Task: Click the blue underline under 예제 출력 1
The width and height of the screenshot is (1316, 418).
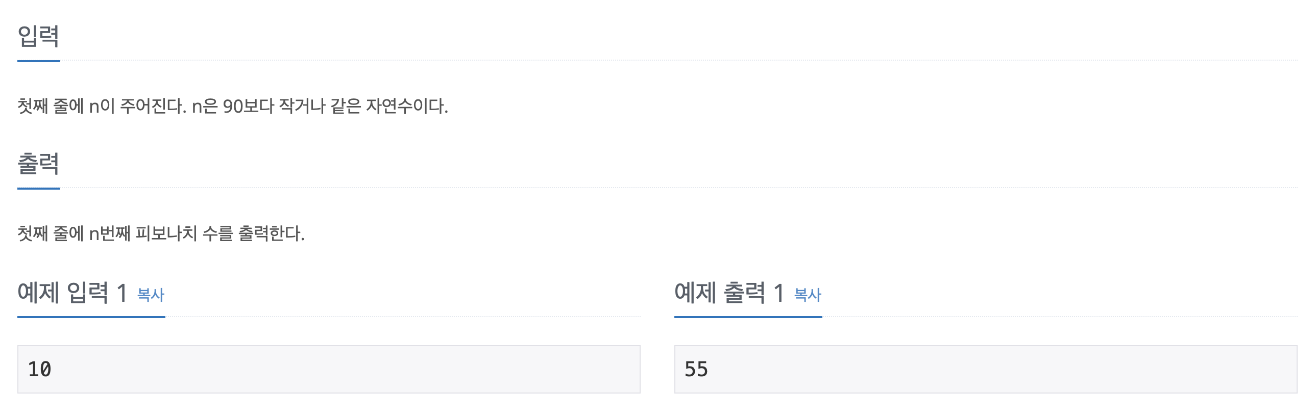Action: (x=748, y=318)
